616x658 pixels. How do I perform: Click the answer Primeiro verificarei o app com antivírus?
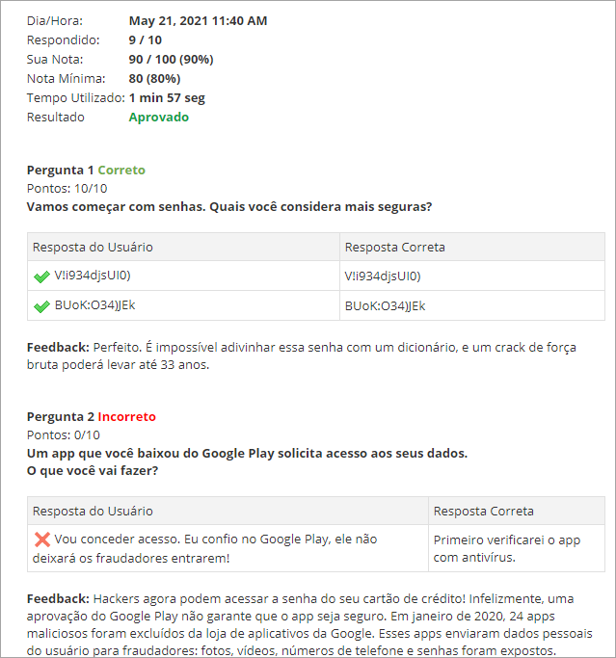pos(506,548)
